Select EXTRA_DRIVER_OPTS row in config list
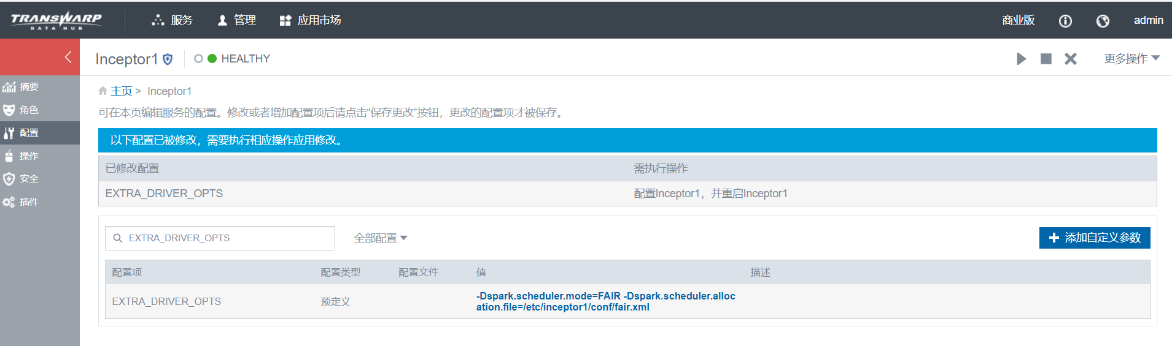Image resolution: width=1172 pixels, height=346 pixels. click(x=627, y=301)
